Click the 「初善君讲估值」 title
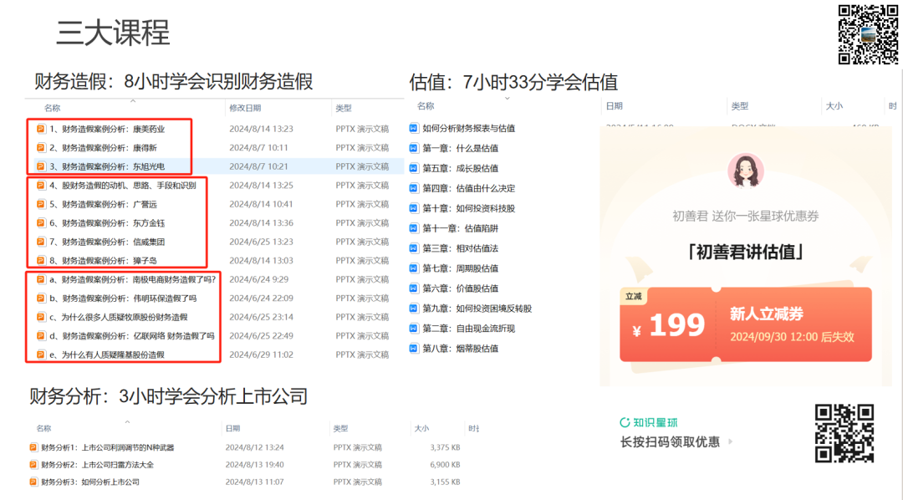The height and width of the screenshot is (500, 903). tap(746, 252)
